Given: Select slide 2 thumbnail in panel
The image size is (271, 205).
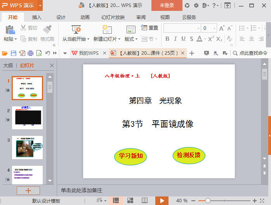Looking at the screenshot, I should (x=27, y=118).
